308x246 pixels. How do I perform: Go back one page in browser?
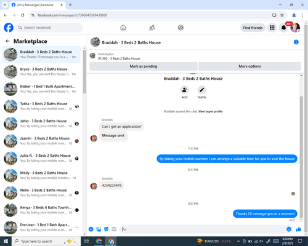[x=6, y=15]
